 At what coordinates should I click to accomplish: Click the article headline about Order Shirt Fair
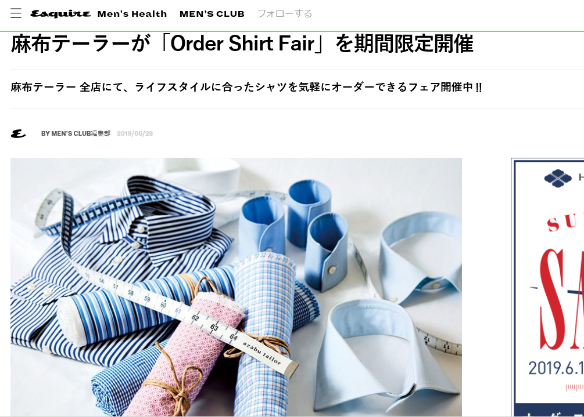(x=242, y=44)
